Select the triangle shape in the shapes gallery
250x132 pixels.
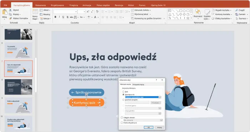[x=170, y=14]
